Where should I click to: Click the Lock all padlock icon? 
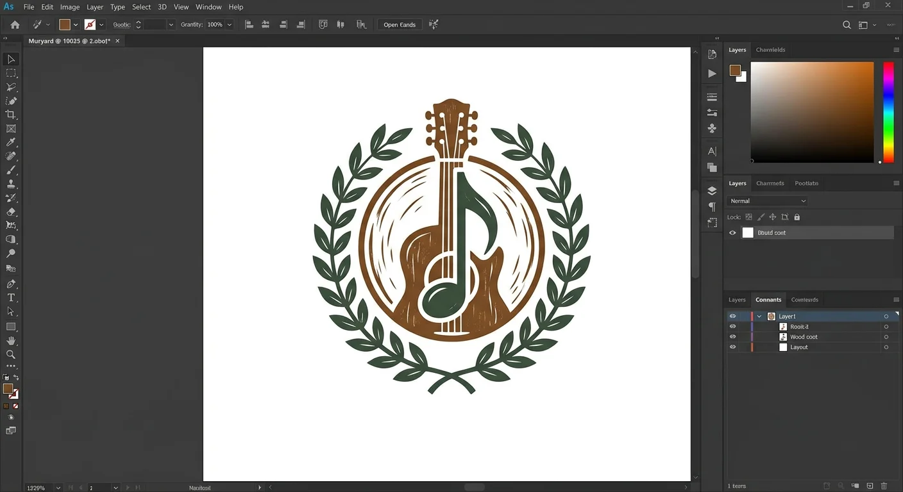pyautogui.click(x=797, y=217)
